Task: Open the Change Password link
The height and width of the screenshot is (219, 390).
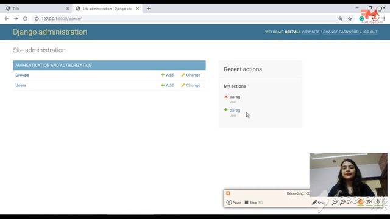Action: [x=341, y=32]
